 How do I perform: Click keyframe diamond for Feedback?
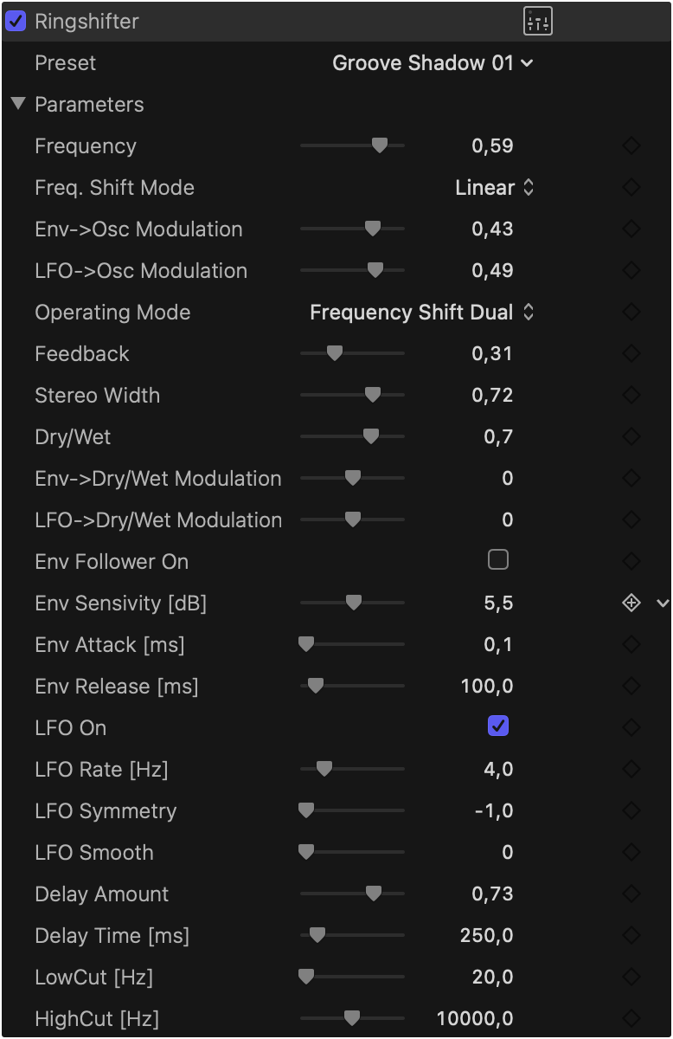point(631,354)
